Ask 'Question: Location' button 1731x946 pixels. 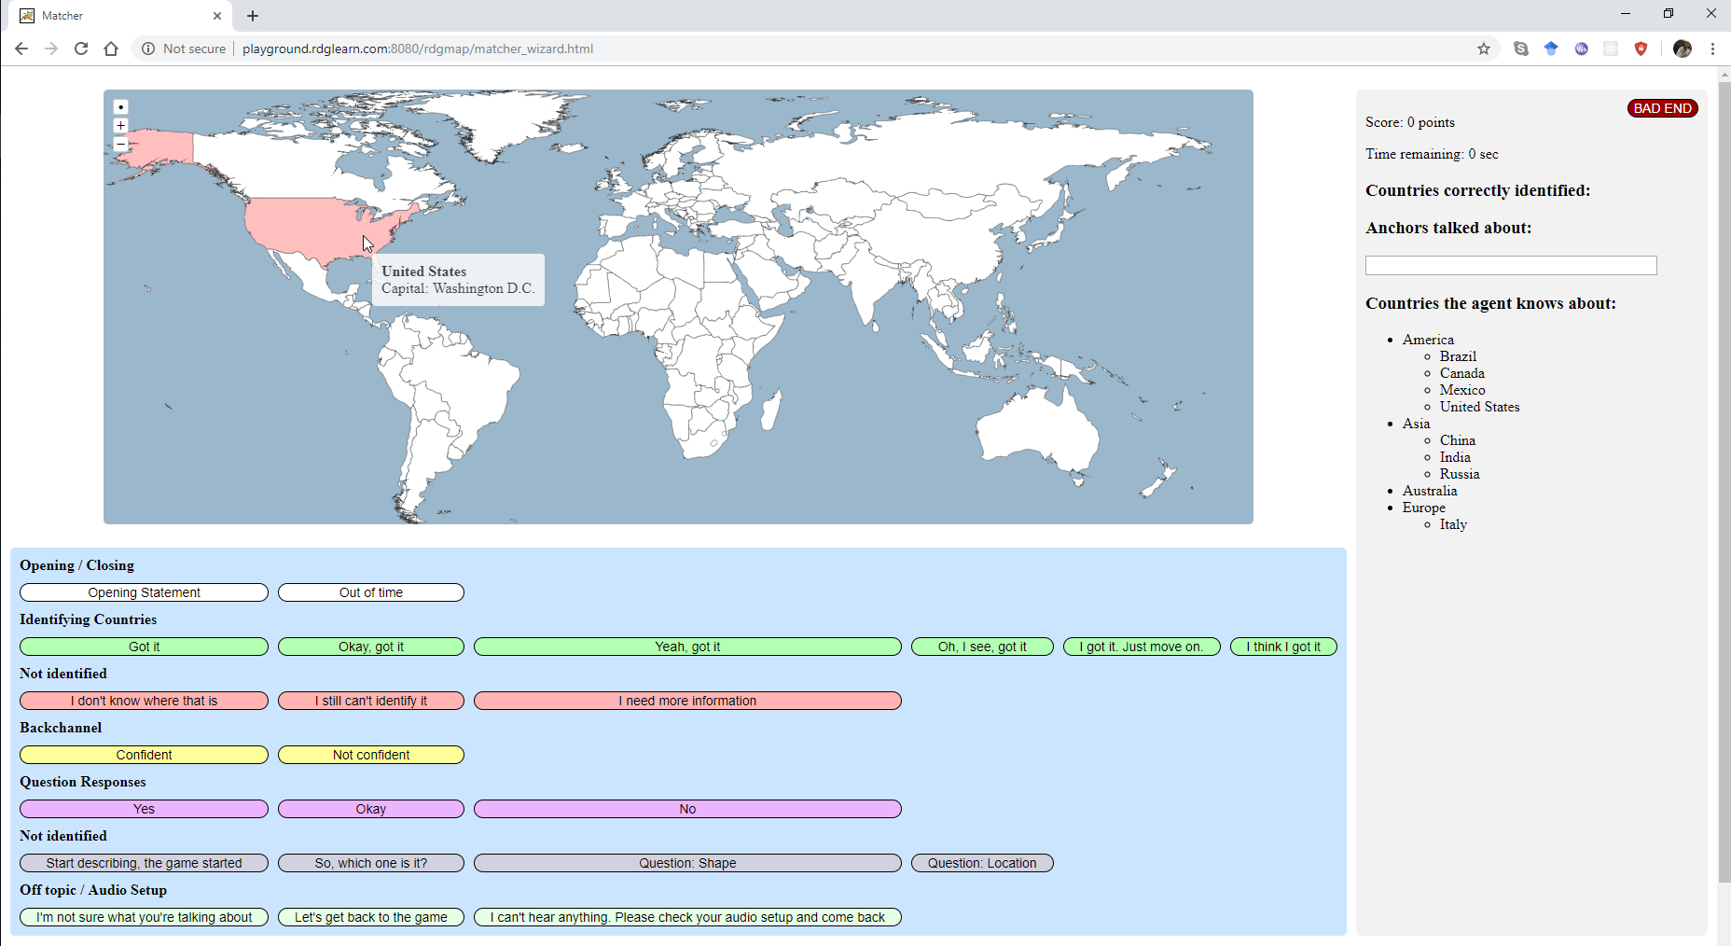pos(981,863)
